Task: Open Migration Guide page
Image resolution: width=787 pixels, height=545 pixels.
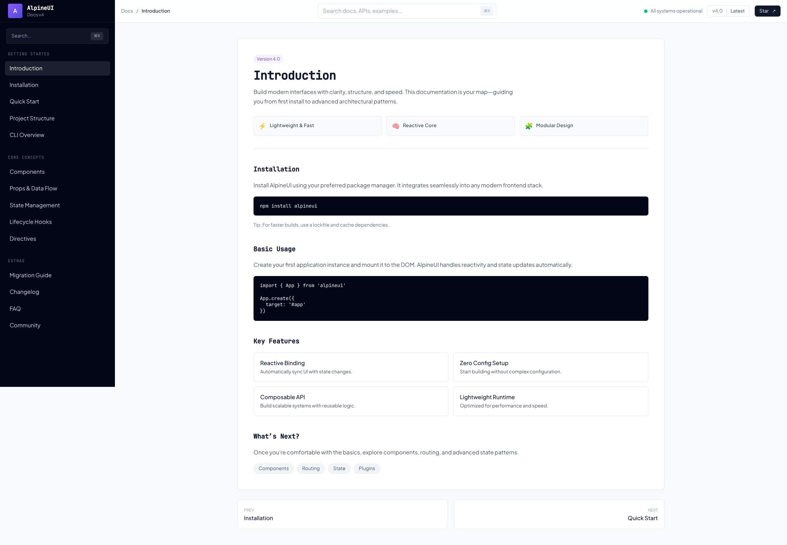Action: click(57, 275)
